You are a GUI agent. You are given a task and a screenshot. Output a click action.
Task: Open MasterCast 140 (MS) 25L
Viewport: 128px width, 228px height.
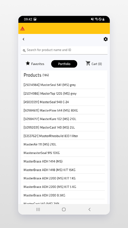click(64, 127)
